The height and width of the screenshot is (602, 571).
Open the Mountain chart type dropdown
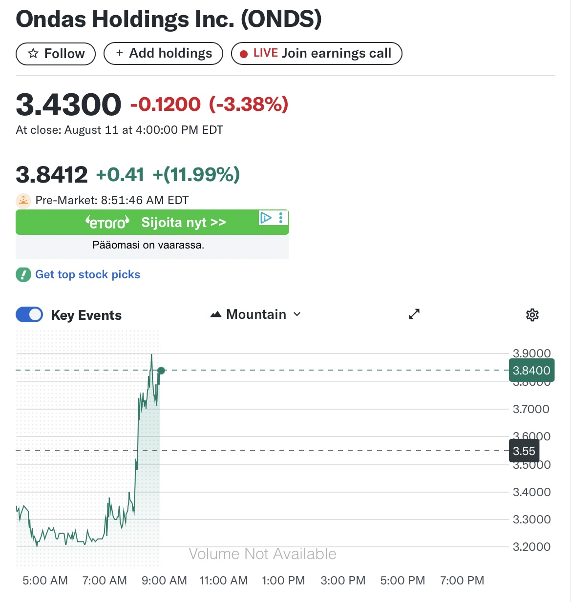(255, 314)
